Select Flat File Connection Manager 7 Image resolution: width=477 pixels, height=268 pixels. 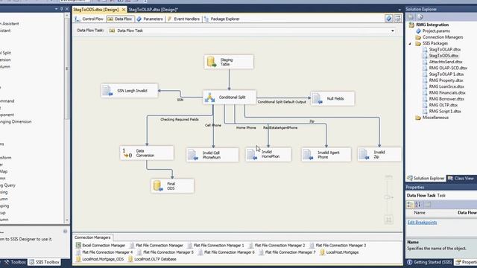[287, 252]
